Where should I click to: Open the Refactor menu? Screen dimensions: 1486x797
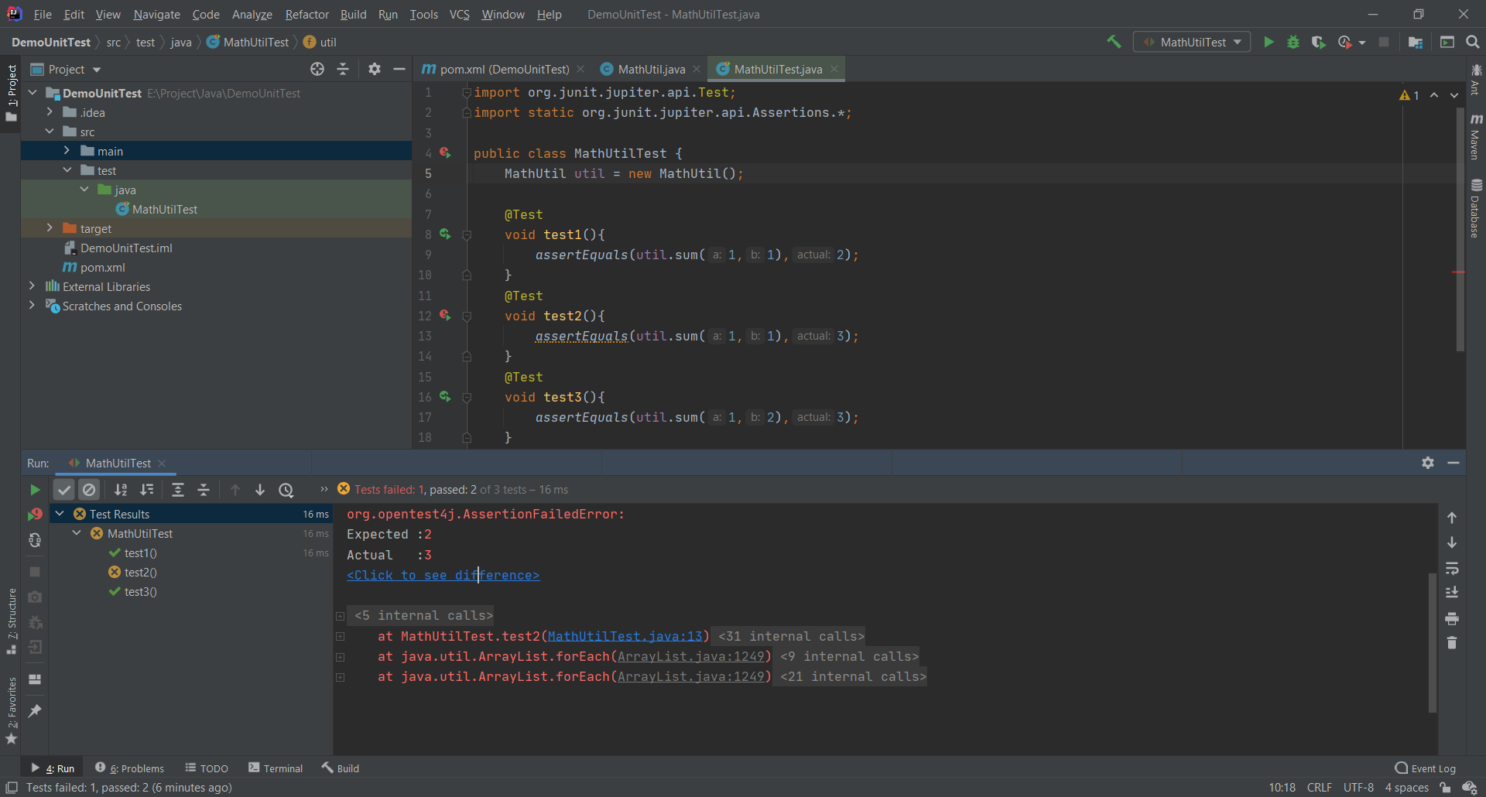(306, 14)
